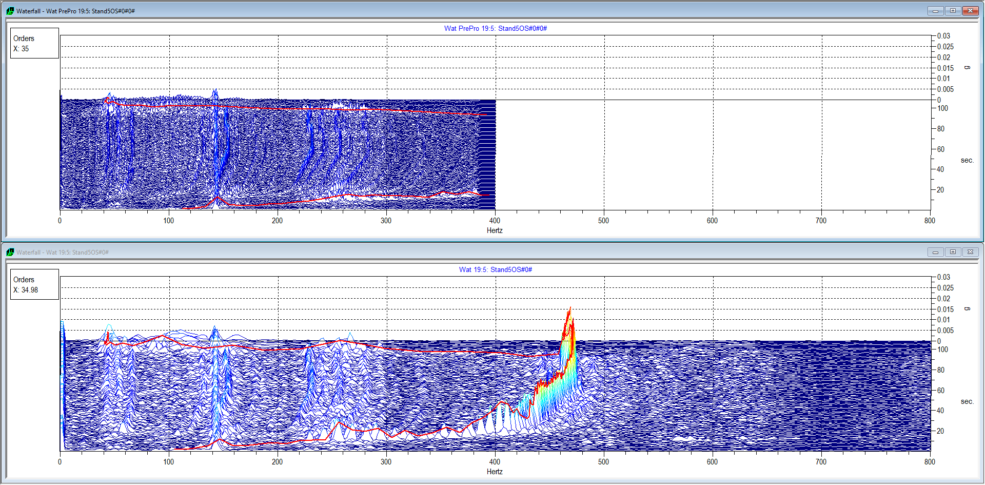Screen dimensions: 985x485
Task: Select the lower window title bar Waterfall - Wat 19:5
Action: [44, 252]
